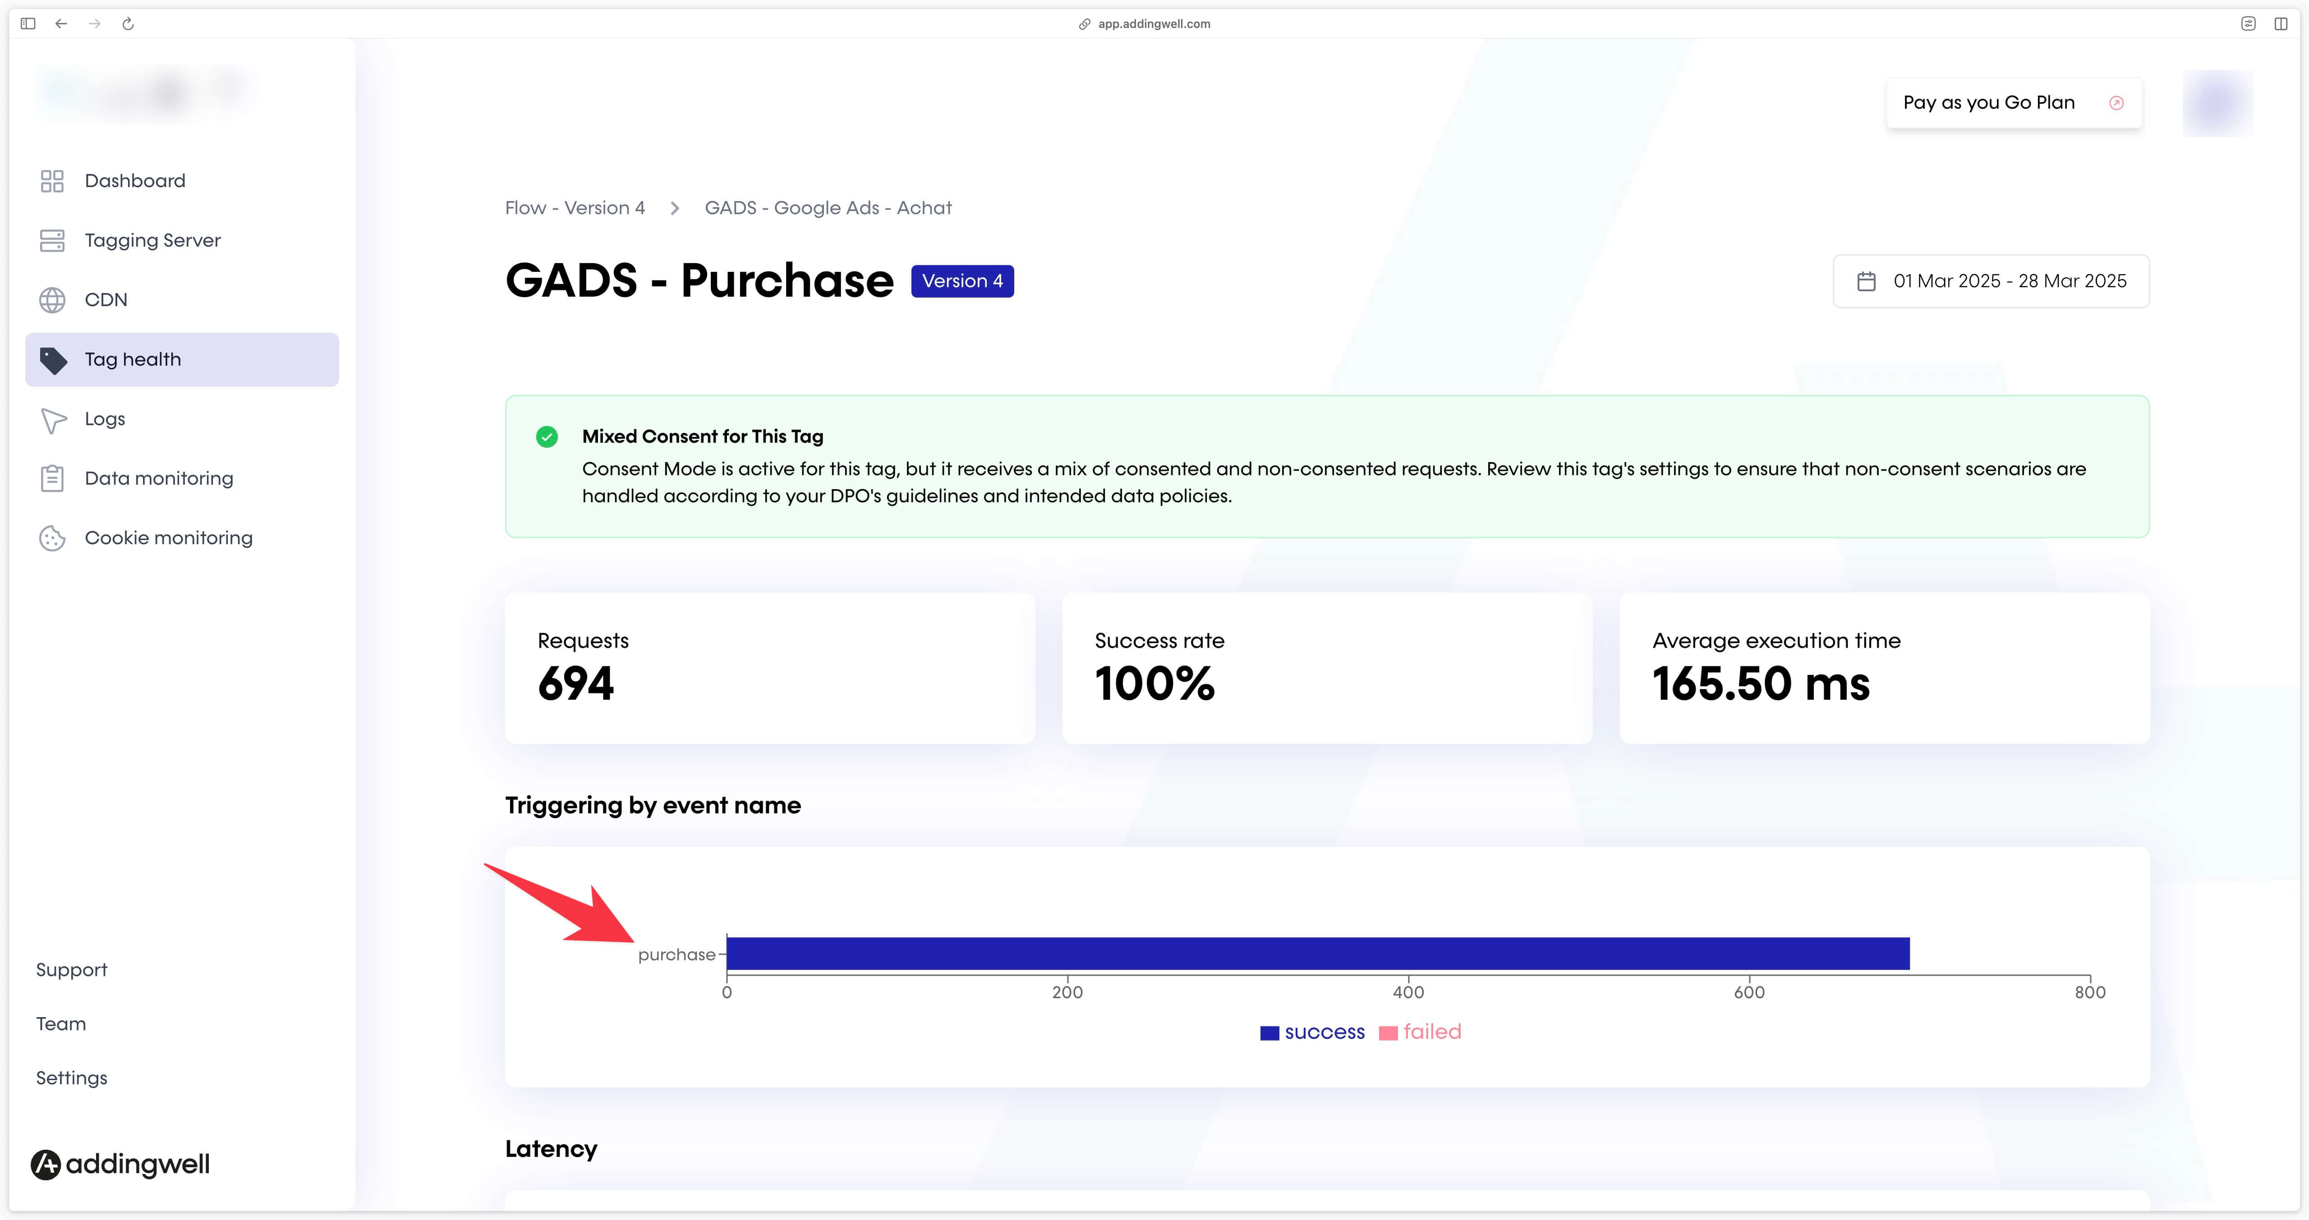This screenshot has height=1220, width=2309.
Task: Click the CDN globe icon
Action: (x=52, y=299)
